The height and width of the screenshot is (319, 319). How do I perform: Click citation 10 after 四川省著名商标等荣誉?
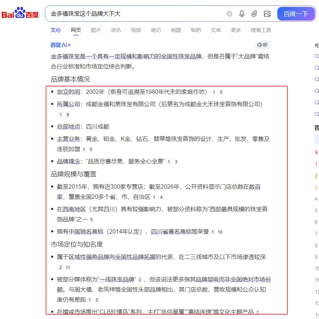(220, 232)
